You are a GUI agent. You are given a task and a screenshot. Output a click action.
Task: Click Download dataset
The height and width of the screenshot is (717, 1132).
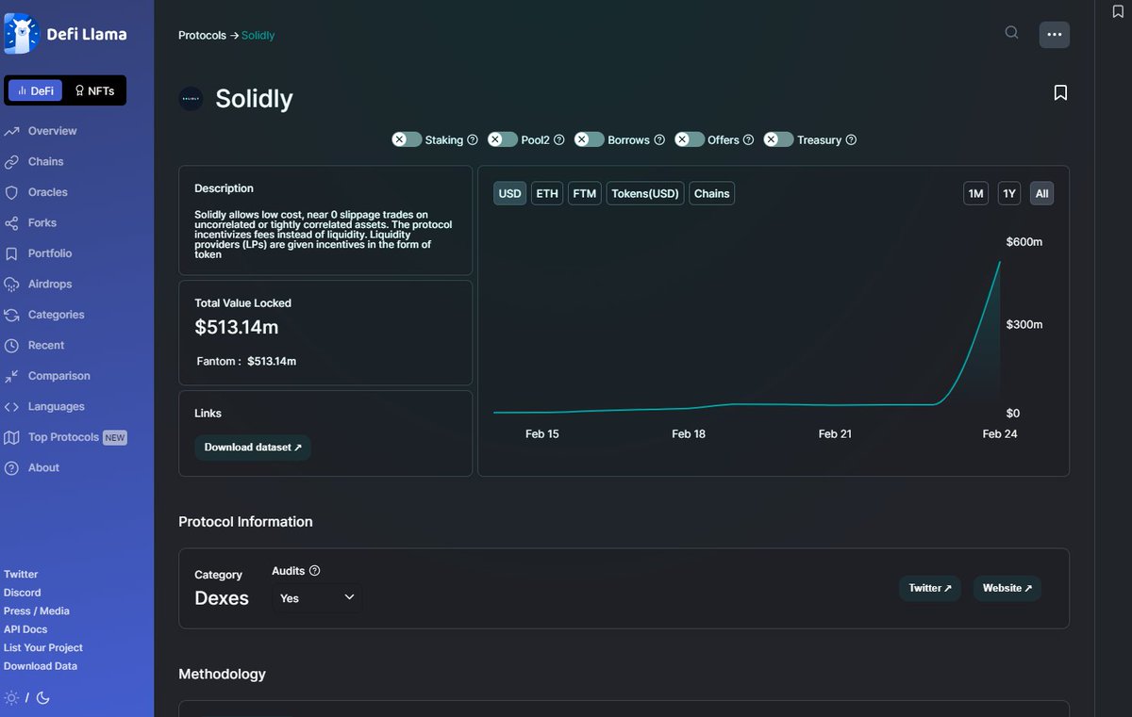[x=252, y=447]
